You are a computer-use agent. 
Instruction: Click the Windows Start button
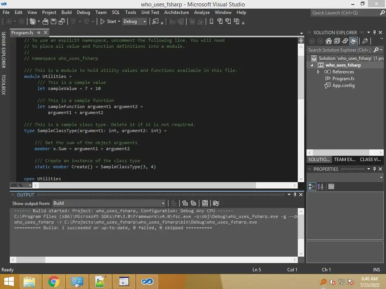pos(9,281)
